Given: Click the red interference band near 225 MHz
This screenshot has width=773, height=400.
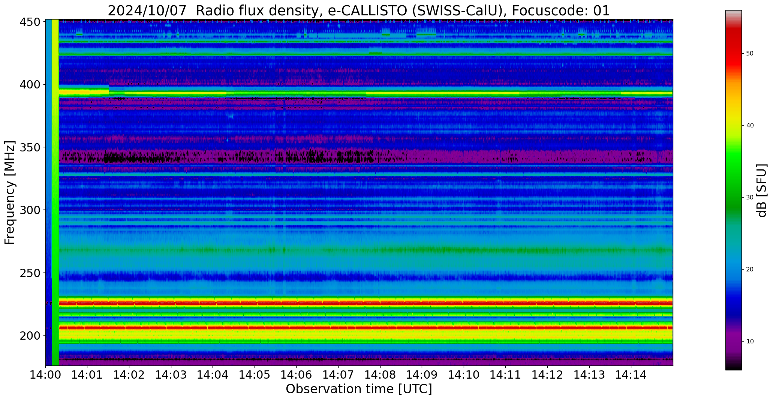Looking at the screenshot, I should tap(366, 303).
